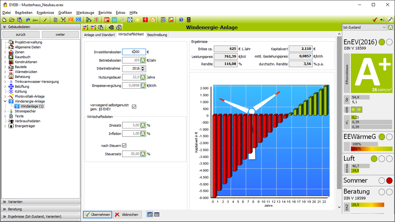Click the 'zurück' button
Screen dimensions: 395x222
(21, 34)
